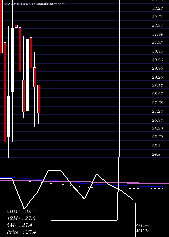The width and height of the screenshot is (169, 237).
Task: Click the 31.25 price axis label
Action: pos(157,43)
